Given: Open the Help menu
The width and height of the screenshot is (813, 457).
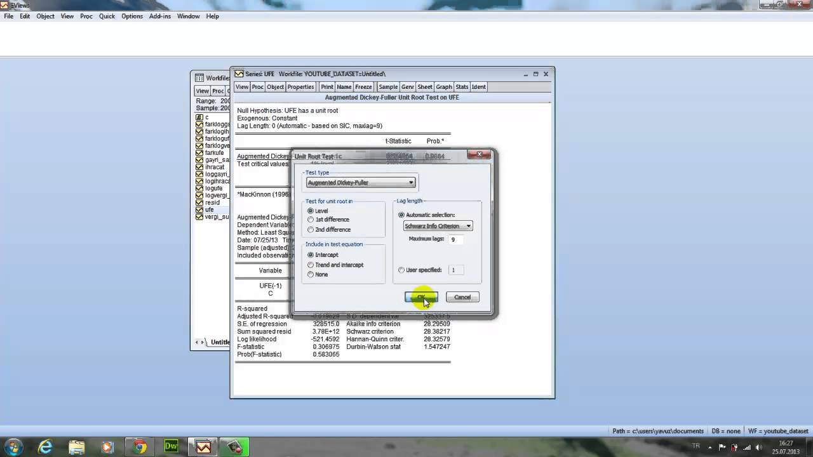Looking at the screenshot, I should click(x=212, y=16).
